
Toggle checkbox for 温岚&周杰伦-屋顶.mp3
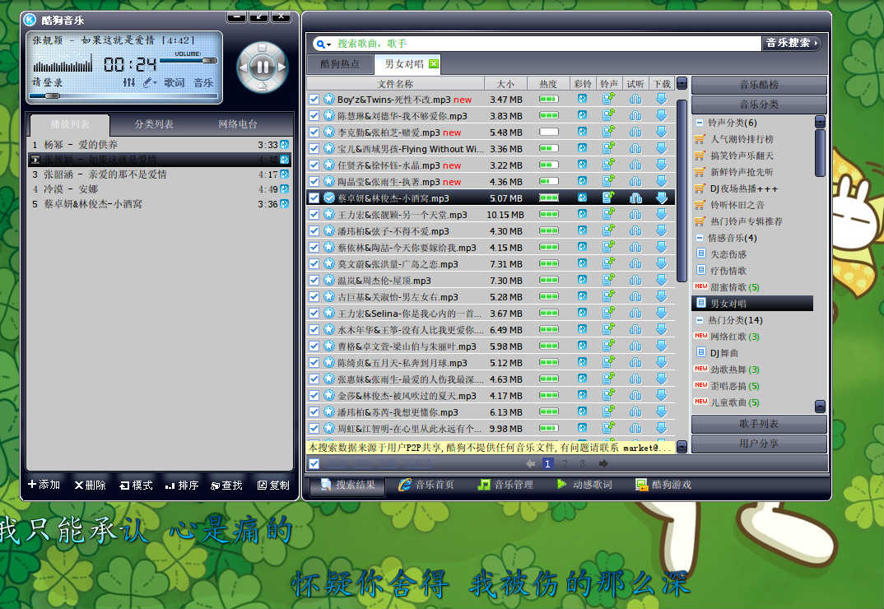click(x=314, y=281)
